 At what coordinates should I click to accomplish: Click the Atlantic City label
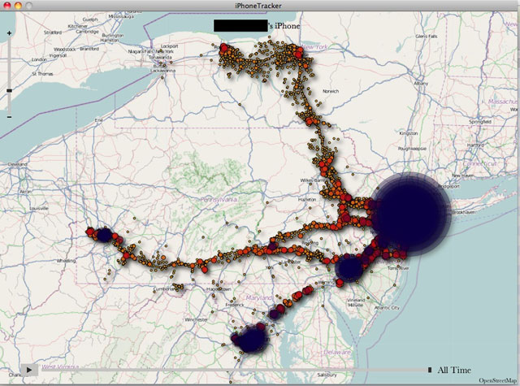[387, 308]
